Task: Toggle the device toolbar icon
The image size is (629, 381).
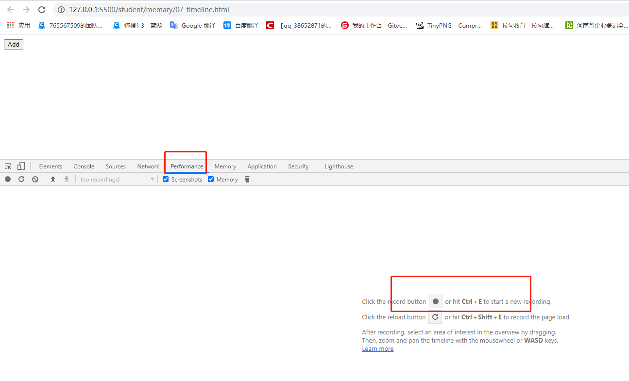Action: point(21,166)
